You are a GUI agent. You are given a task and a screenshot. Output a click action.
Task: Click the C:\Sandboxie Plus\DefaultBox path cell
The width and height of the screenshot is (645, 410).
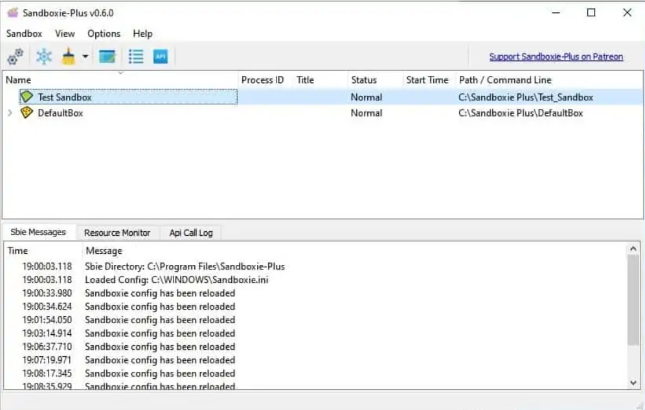tap(521, 113)
